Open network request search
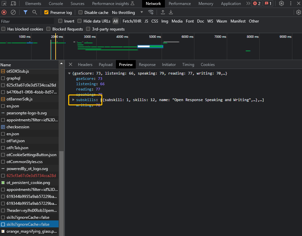The image size is (302, 236). coord(34,12)
